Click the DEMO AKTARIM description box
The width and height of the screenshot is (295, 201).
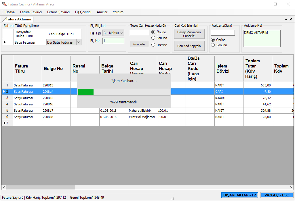tap(262, 38)
